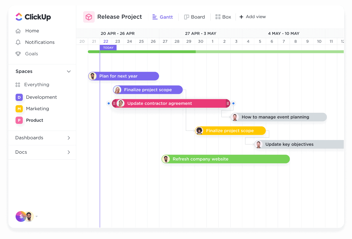Viewport: 352px width, 239px height.
Task: Open the Gantt view
Action: (162, 17)
